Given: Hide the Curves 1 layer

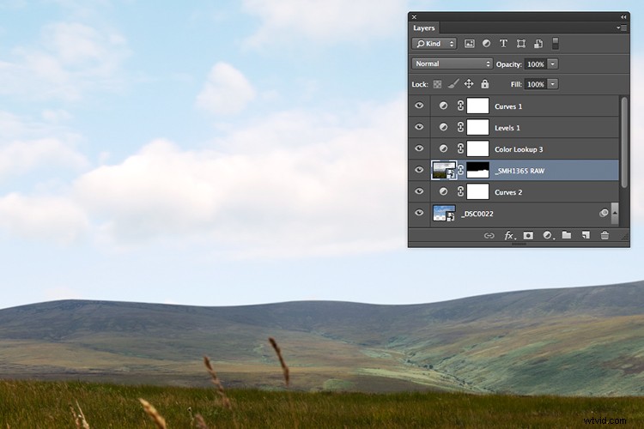Looking at the screenshot, I should point(419,106).
